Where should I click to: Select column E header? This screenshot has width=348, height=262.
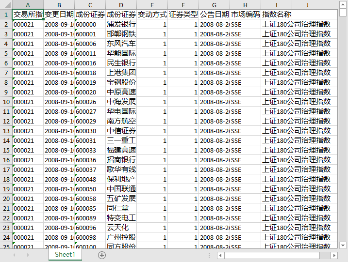[x=152, y=5]
